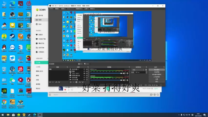Open the 场景集合(S) menu in OBS
This screenshot has height=117, width=208.
(x=79, y=9)
